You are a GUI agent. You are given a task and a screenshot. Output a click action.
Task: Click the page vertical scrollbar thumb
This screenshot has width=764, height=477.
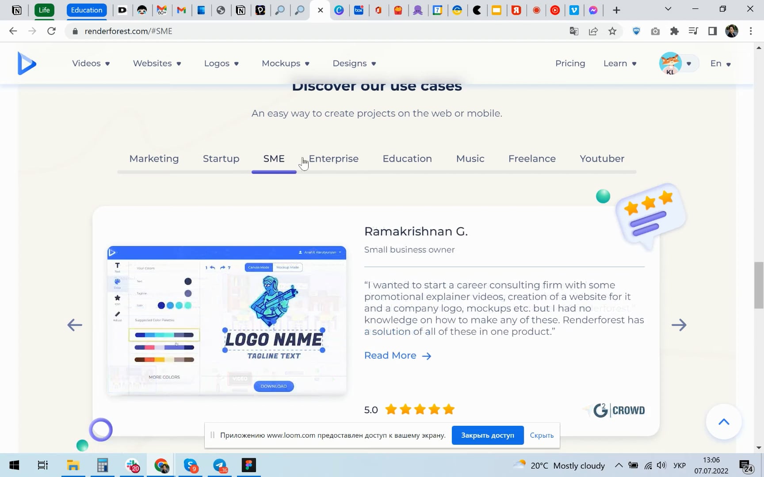point(759,285)
